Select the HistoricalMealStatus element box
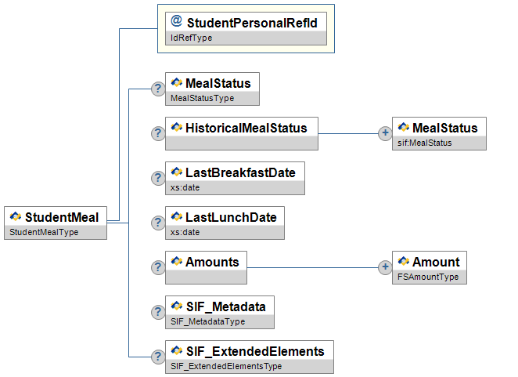518x377 pixels. [x=246, y=128]
